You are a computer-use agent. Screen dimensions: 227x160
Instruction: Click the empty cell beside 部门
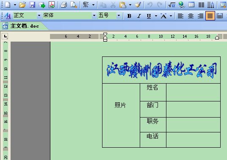click(193, 109)
